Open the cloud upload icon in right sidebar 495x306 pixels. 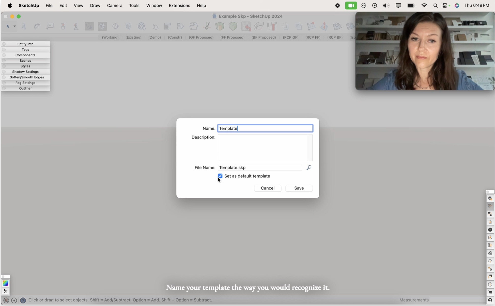coord(490,261)
